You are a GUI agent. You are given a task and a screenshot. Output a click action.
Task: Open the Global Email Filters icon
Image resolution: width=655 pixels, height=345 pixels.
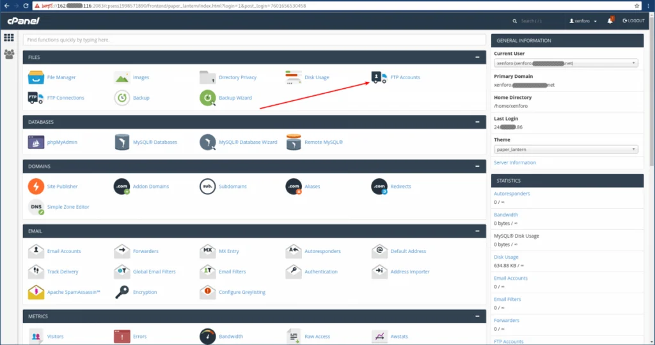tap(122, 272)
